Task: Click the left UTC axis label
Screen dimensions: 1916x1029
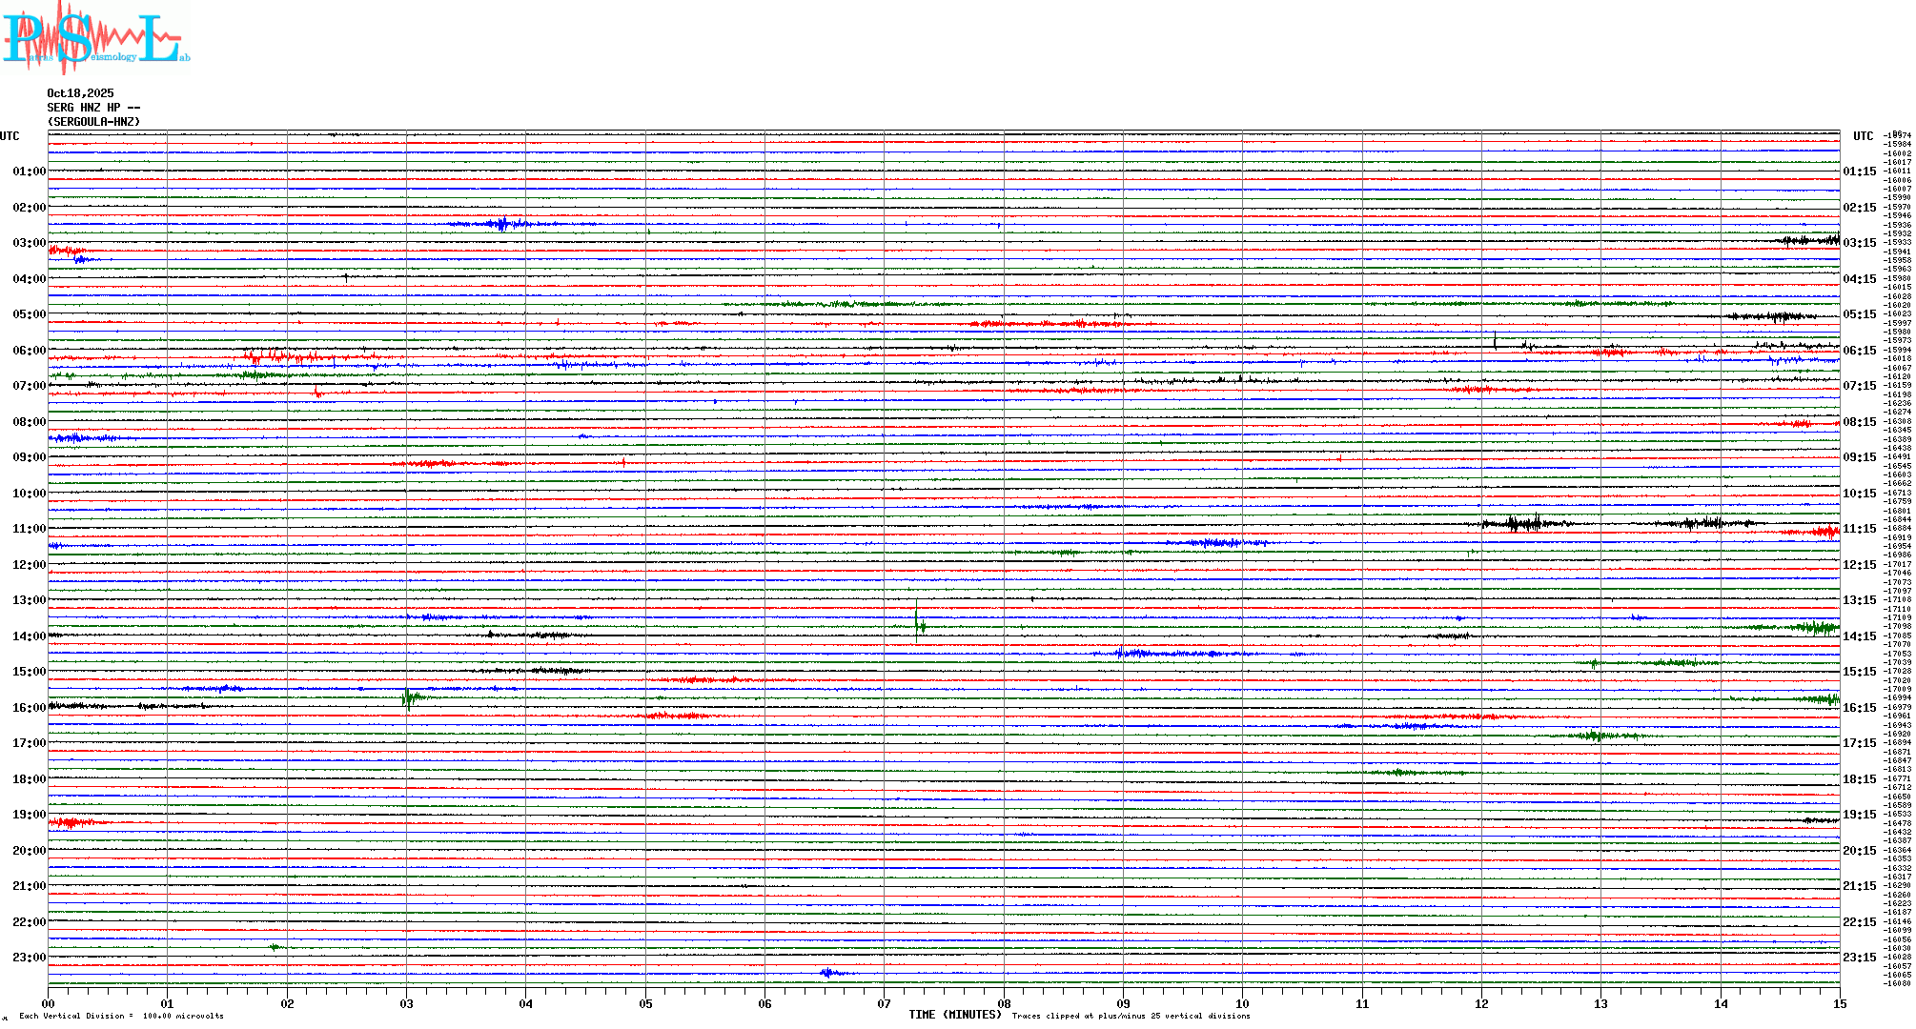Action: point(10,136)
